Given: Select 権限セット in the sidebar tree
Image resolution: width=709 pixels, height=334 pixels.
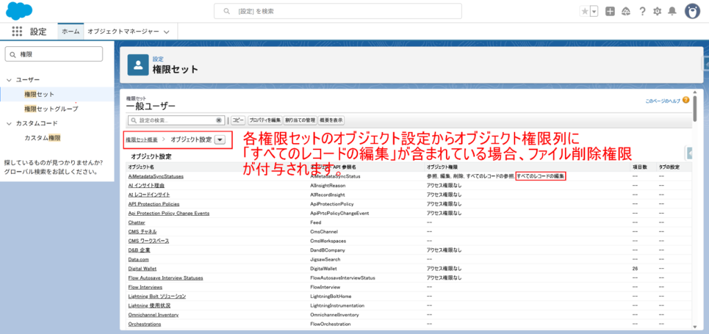Looking at the screenshot, I should (39, 94).
